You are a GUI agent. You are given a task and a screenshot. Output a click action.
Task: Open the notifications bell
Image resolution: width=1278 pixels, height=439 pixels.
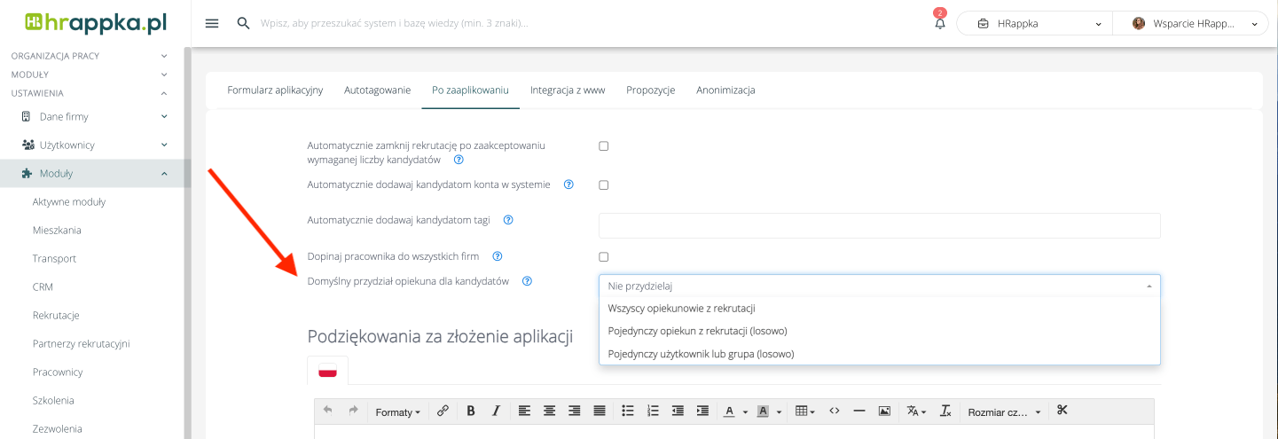[x=940, y=24]
